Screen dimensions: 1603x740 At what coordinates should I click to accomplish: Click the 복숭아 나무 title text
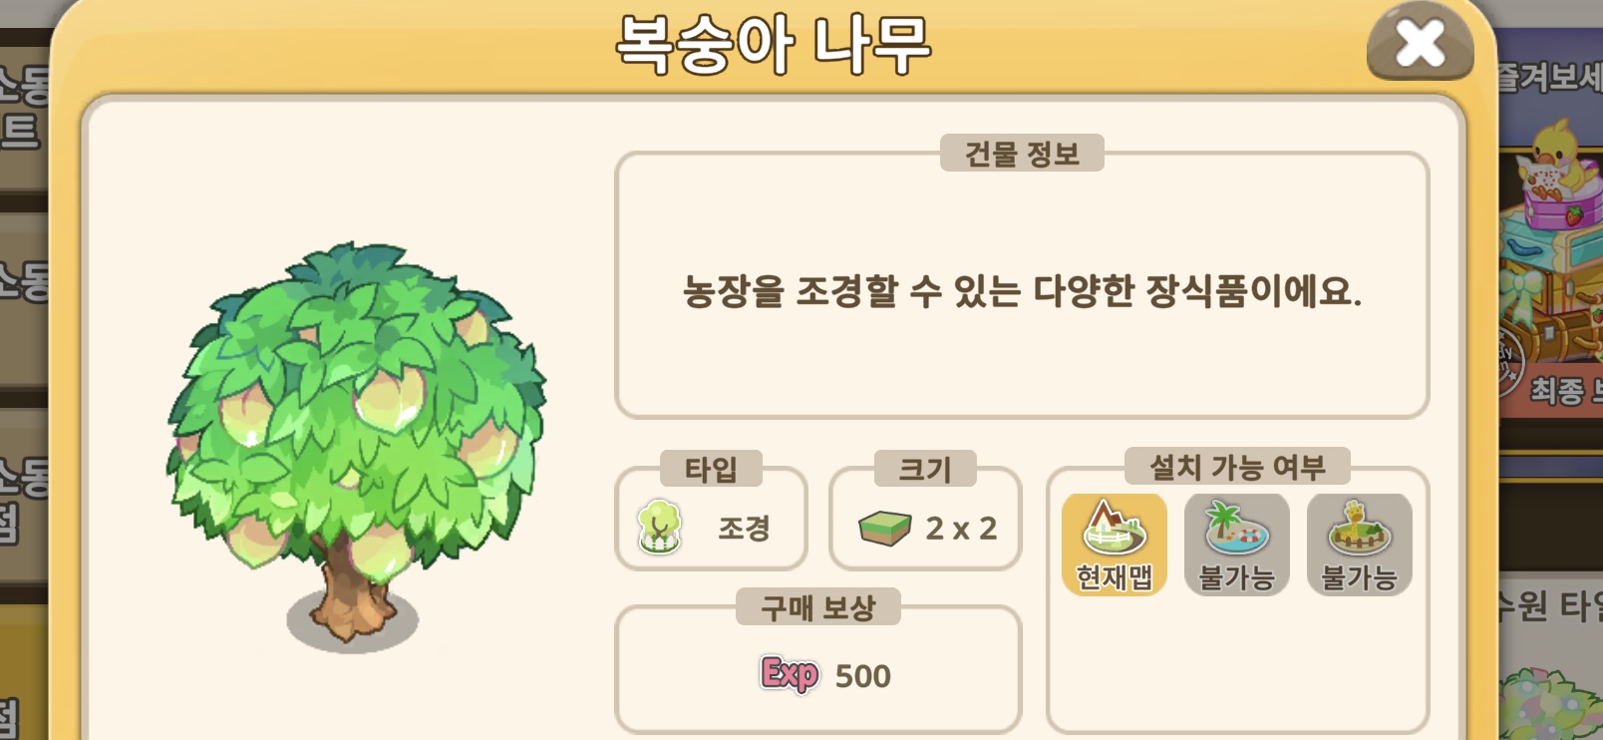click(774, 44)
